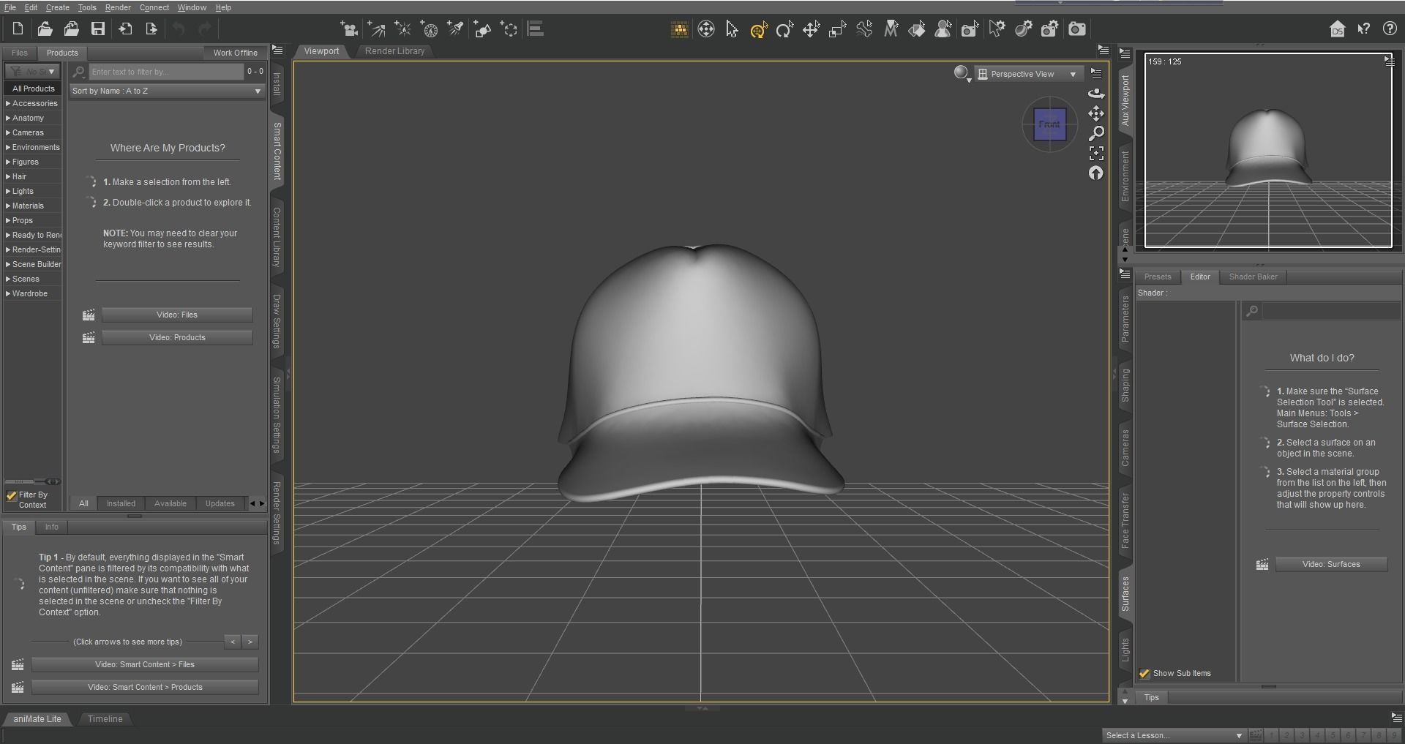Open the Create menu

pyautogui.click(x=57, y=7)
